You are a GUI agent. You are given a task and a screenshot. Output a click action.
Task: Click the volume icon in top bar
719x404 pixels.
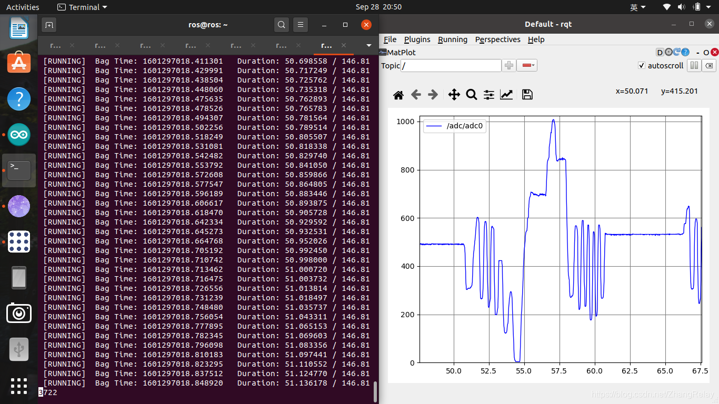click(x=682, y=7)
